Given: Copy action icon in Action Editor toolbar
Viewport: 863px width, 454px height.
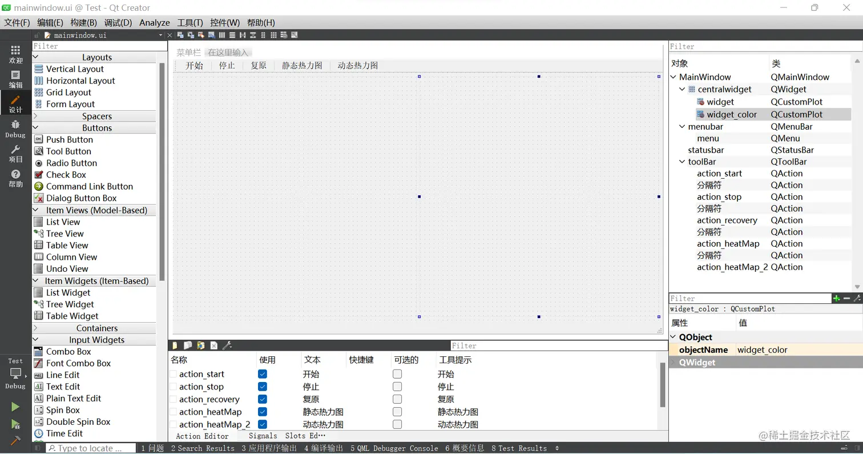Looking at the screenshot, I should 188,345.
